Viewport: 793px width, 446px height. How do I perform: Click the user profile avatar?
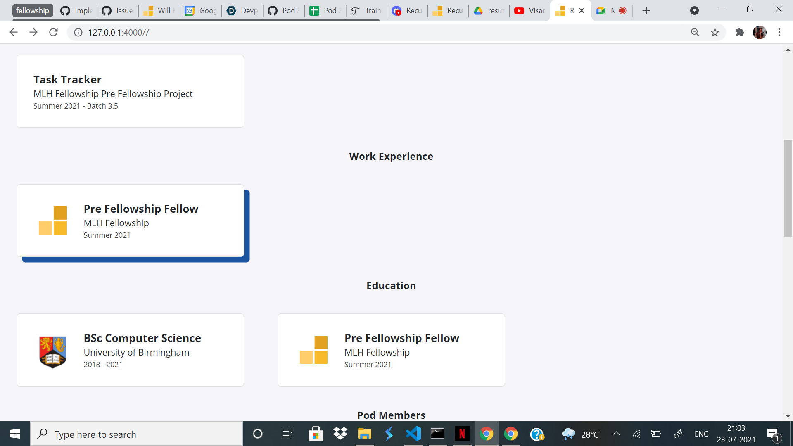(x=760, y=32)
